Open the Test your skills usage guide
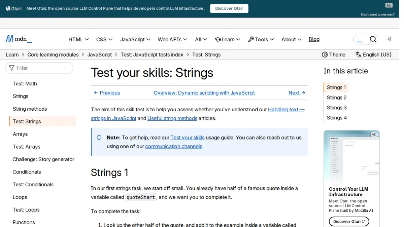This screenshot has height=227, width=404. (x=188, y=138)
